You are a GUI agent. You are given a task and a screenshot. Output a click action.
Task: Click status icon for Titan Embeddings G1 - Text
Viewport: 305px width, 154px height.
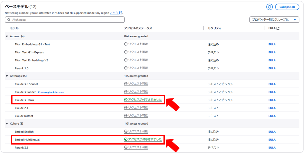pos(126,44)
